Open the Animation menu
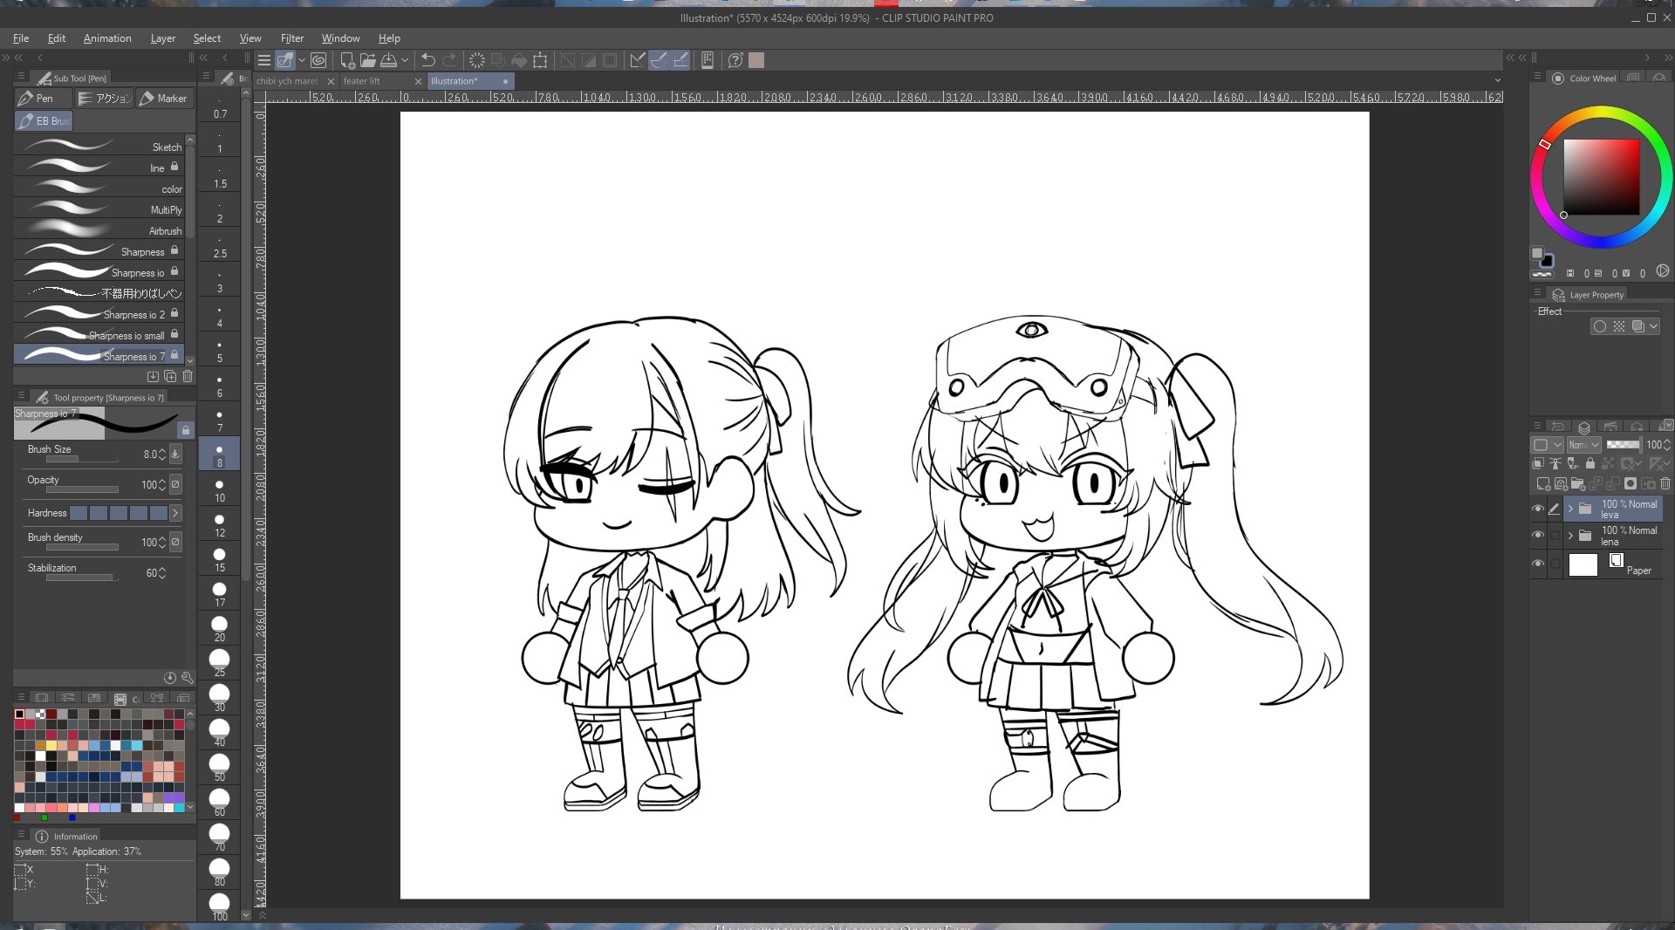Screen dimensions: 1675x930 tap(107, 38)
